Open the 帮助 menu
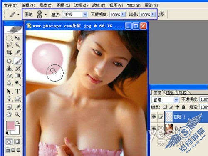This screenshot has height=156, width=208. click(151, 5)
